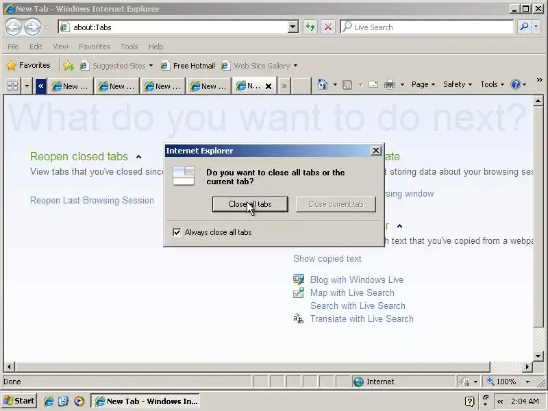Open recent pages dropdown beside Forward

tap(47, 27)
